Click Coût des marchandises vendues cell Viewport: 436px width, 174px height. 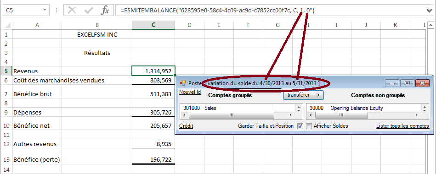tap(59, 80)
